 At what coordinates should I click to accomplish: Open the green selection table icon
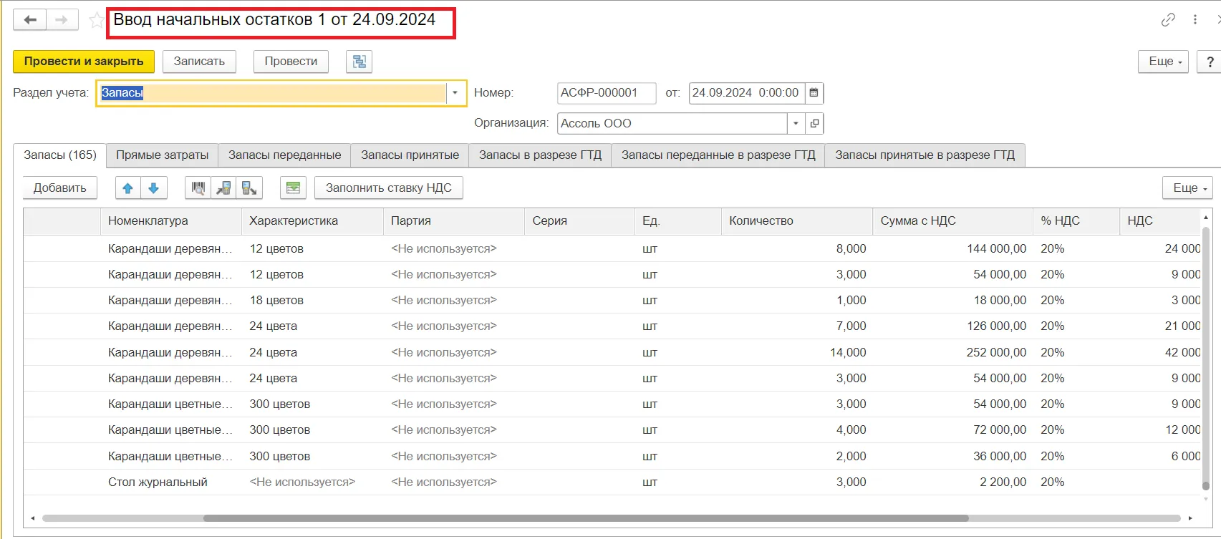coord(293,188)
